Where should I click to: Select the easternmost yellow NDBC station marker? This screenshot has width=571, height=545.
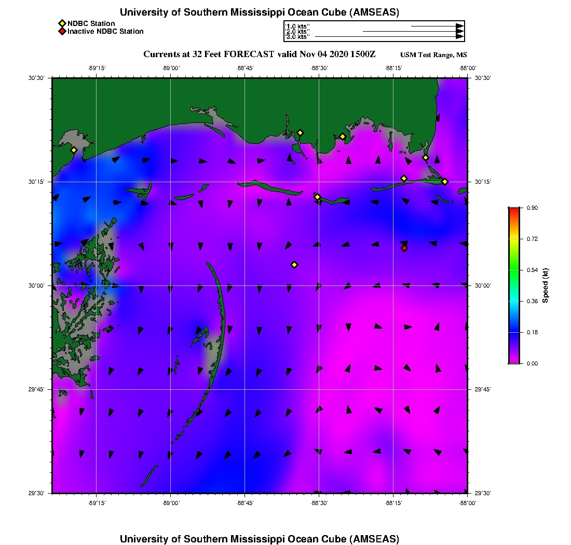pyautogui.click(x=445, y=181)
